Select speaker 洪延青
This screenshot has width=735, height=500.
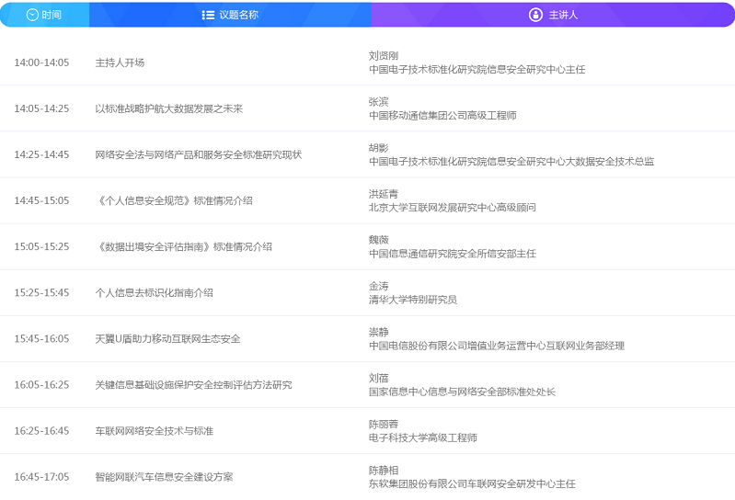click(384, 193)
